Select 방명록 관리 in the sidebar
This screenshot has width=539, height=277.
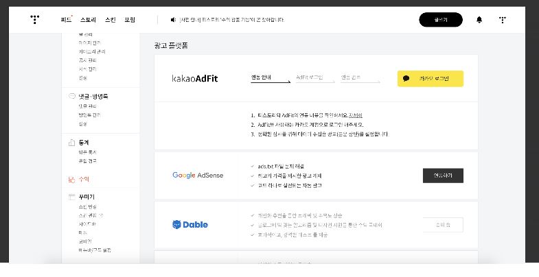[90, 115]
